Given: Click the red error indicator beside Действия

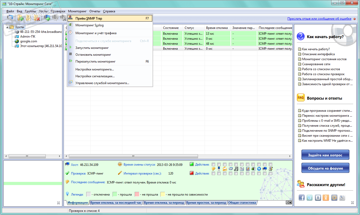Looking at the screenshot, I should point(192,173).
